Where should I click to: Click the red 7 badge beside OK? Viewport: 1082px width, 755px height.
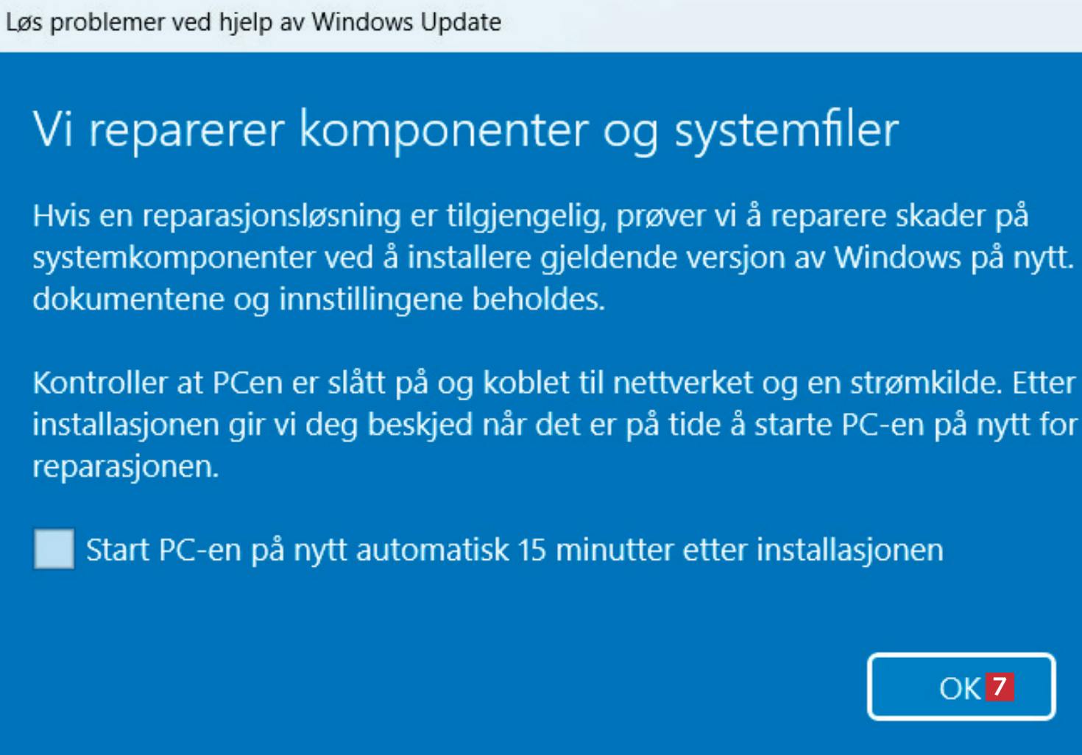coord(1000,687)
